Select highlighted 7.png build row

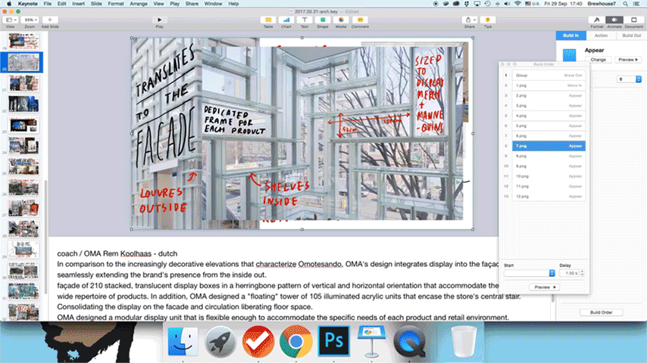(549, 146)
